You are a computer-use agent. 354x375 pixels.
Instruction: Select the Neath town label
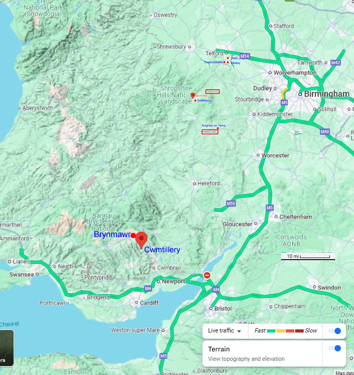tap(66, 266)
